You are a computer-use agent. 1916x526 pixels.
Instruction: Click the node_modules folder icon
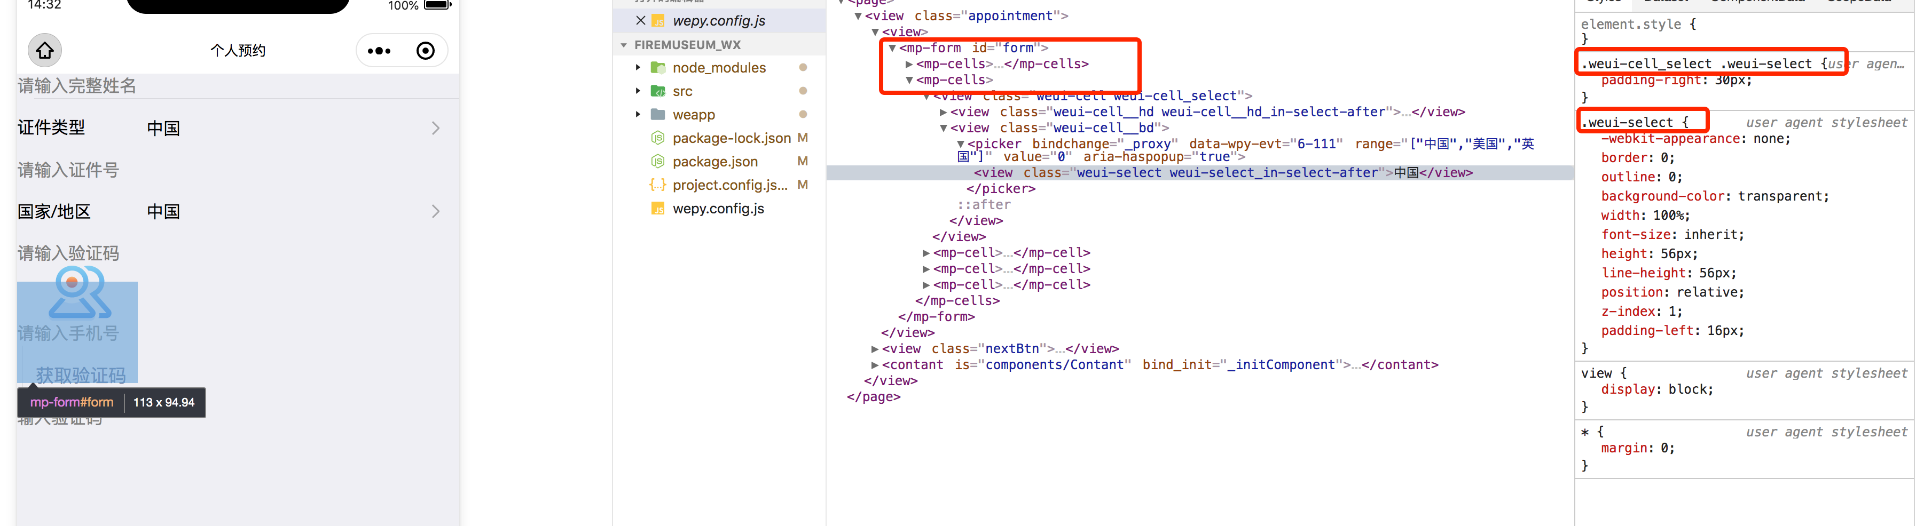click(657, 68)
